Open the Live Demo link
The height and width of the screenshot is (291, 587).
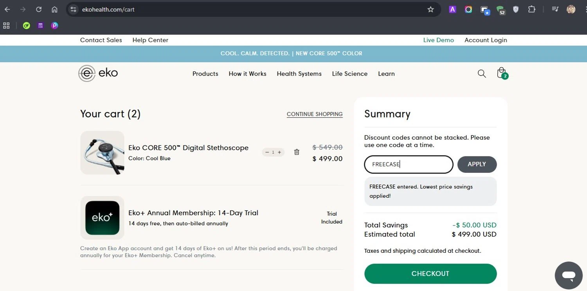point(439,40)
